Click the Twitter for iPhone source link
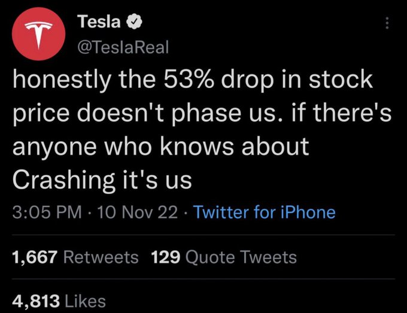 (x=265, y=212)
